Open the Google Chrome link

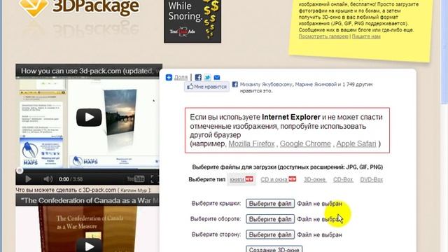[x=305, y=143]
